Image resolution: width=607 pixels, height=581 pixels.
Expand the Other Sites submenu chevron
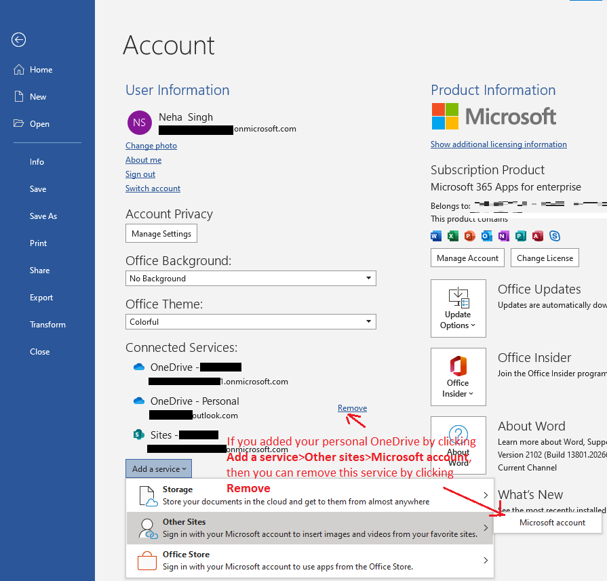click(486, 527)
